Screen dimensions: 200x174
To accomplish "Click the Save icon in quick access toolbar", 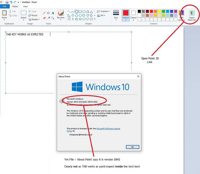I will click(7, 2).
